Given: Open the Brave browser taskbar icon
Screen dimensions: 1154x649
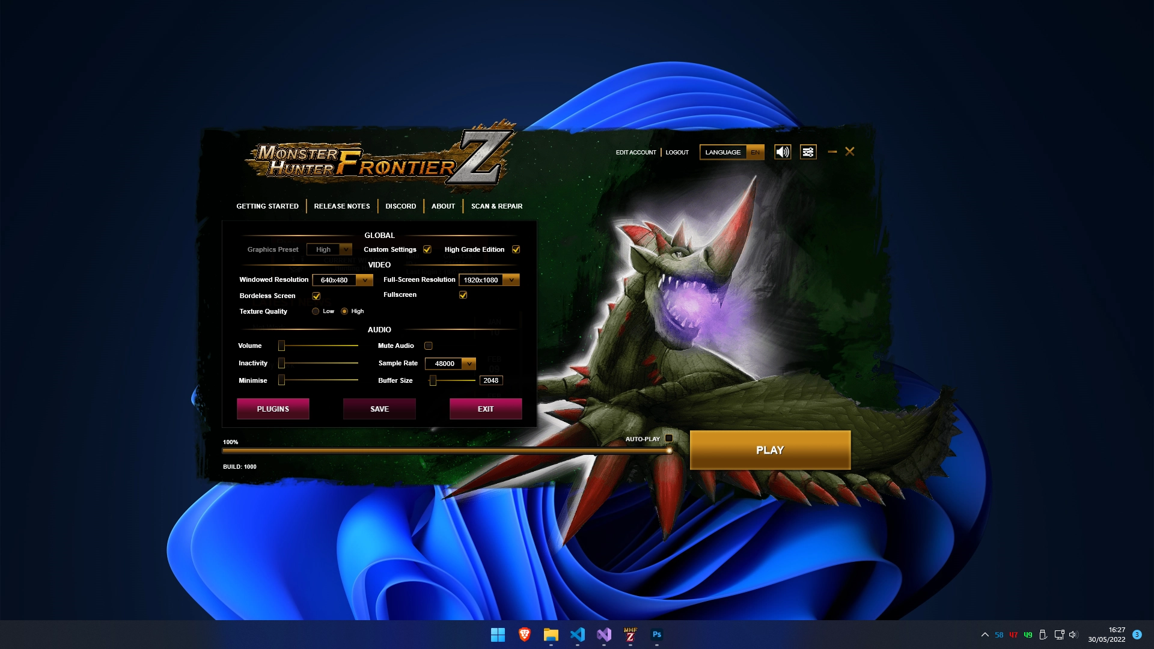Looking at the screenshot, I should (525, 635).
